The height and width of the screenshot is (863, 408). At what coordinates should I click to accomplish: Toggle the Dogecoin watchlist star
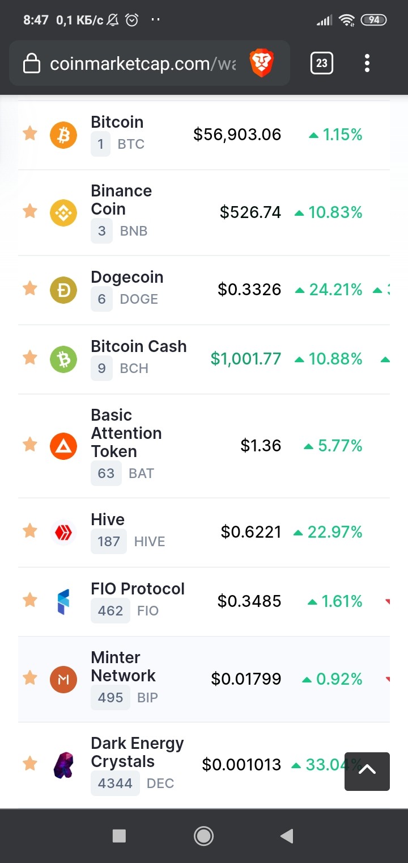pyautogui.click(x=30, y=288)
